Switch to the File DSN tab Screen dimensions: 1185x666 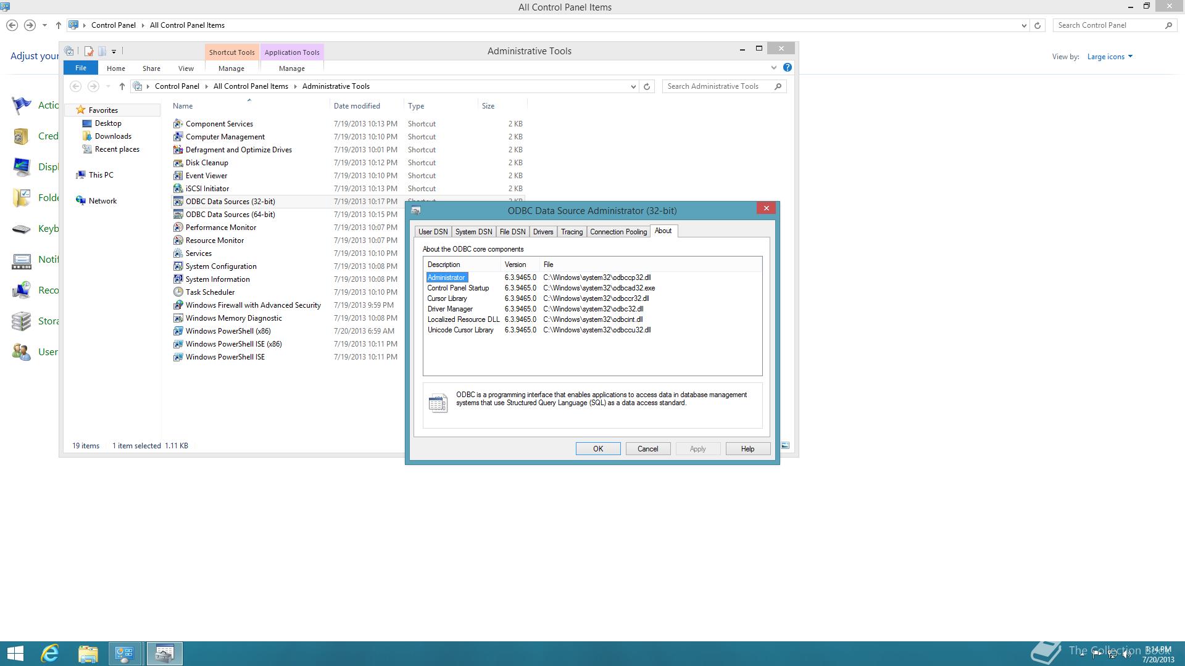(512, 232)
